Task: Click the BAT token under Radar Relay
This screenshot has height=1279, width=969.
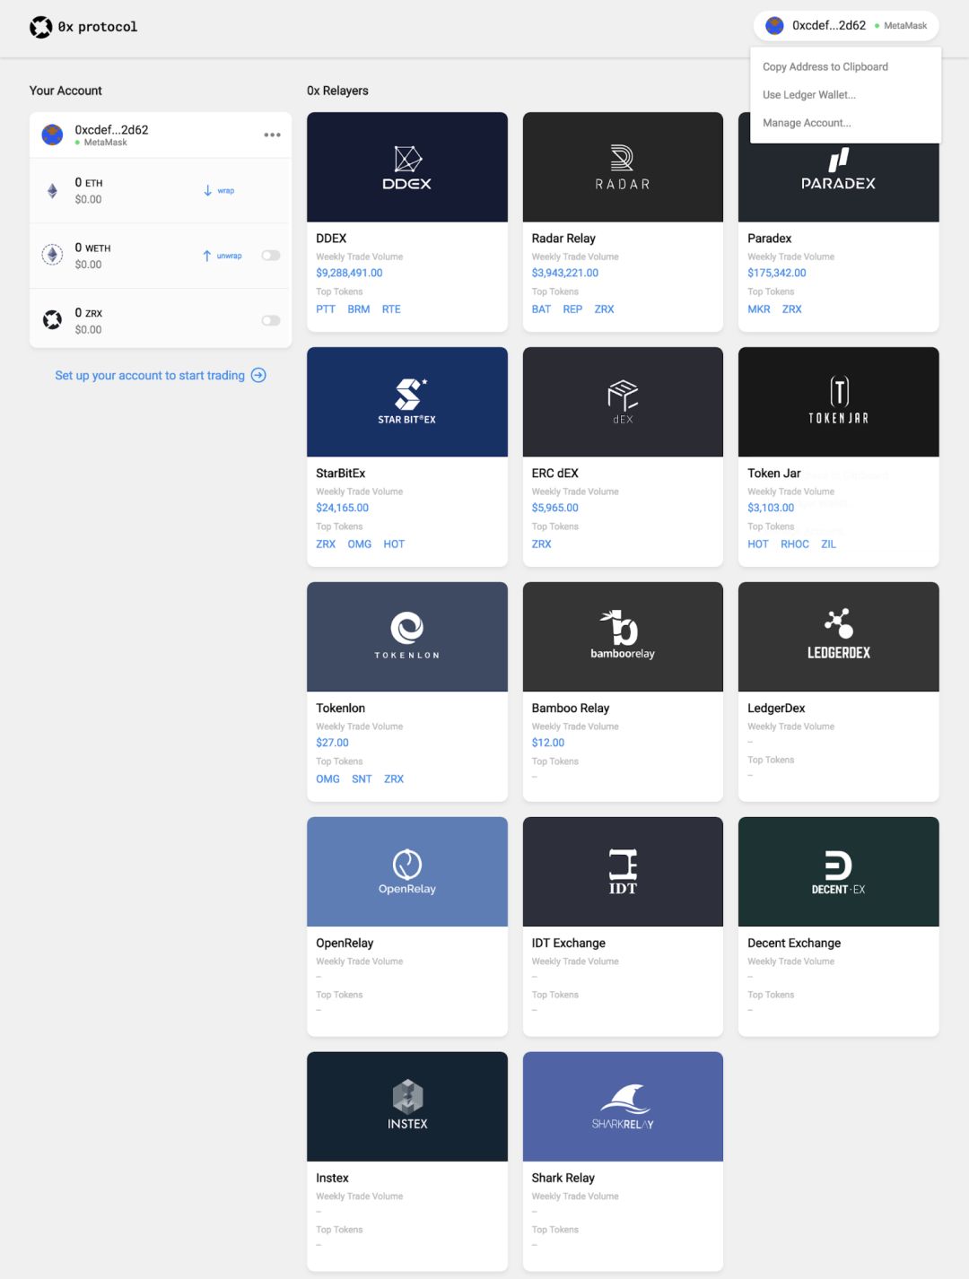Action: click(541, 309)
